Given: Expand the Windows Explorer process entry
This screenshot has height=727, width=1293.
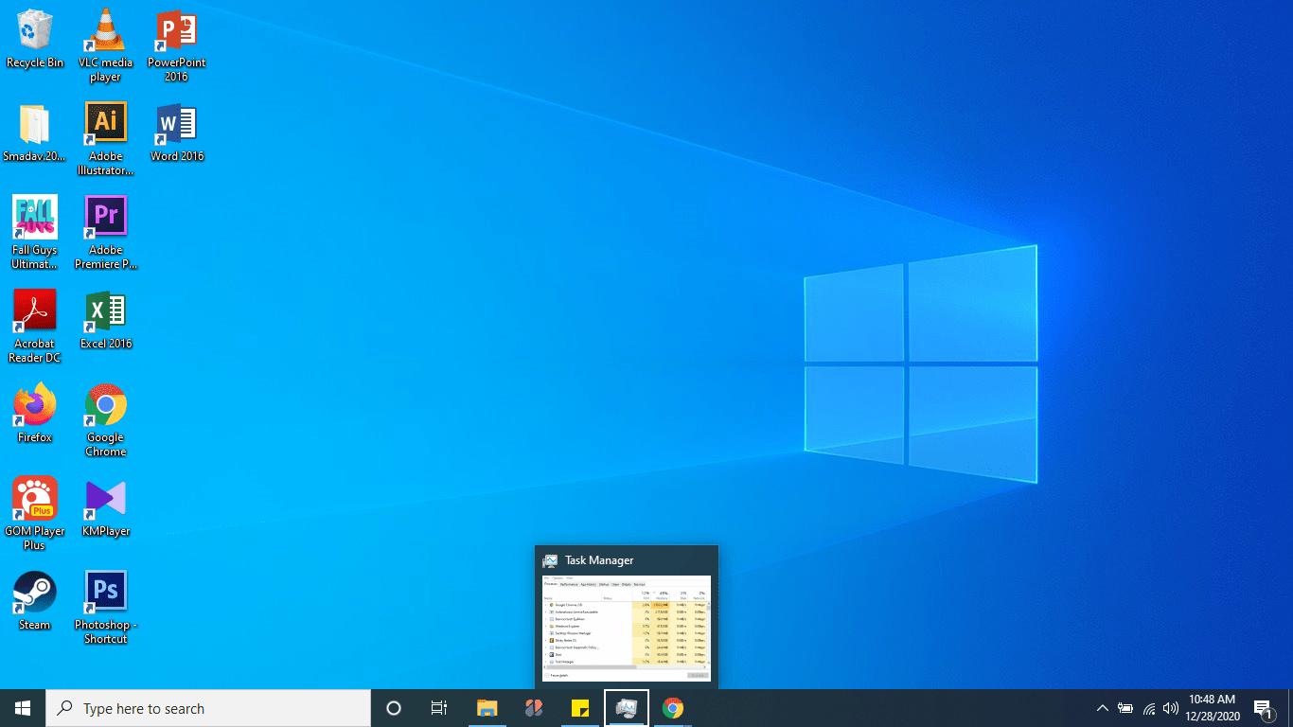Looking at the screenshot, I should 545,626.
